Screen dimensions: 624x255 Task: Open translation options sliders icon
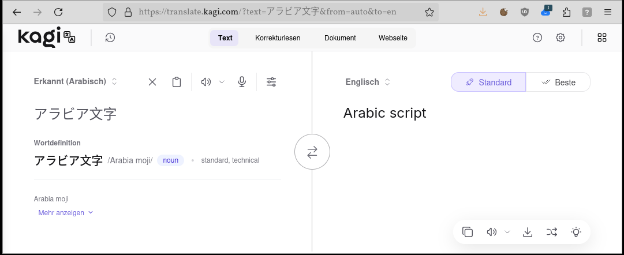[x=271, y=82]
